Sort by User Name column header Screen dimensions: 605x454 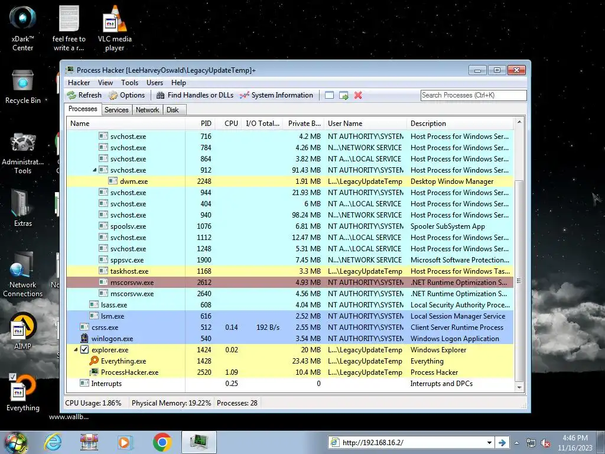click(365, 124)
